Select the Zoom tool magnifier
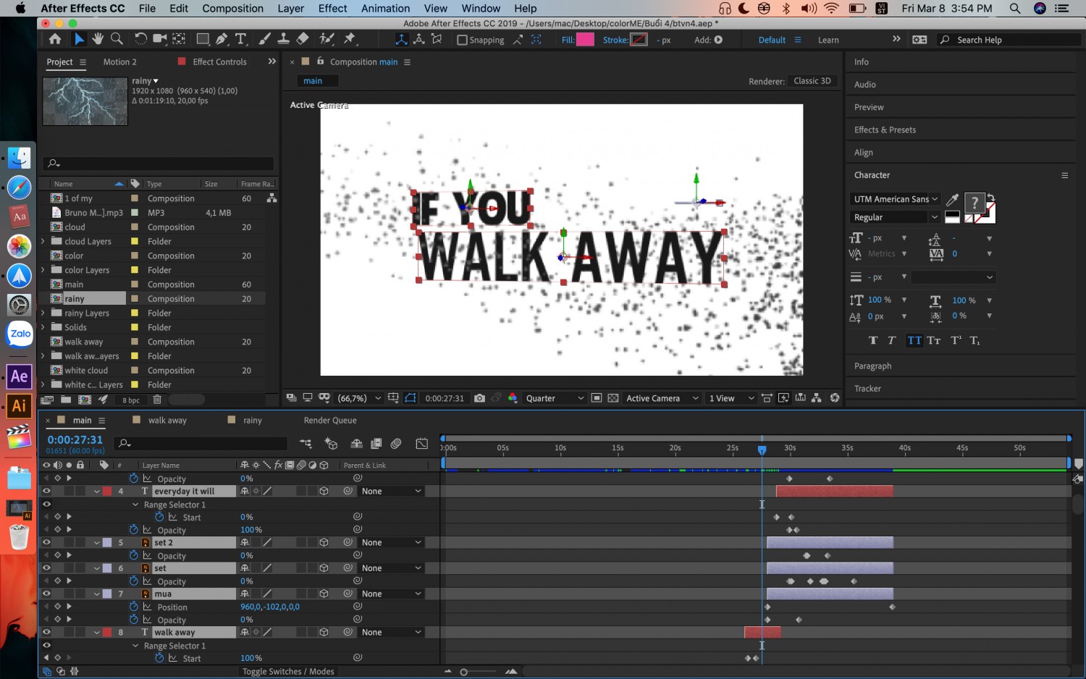This screenshot has width=1086, height=679. 117,39
